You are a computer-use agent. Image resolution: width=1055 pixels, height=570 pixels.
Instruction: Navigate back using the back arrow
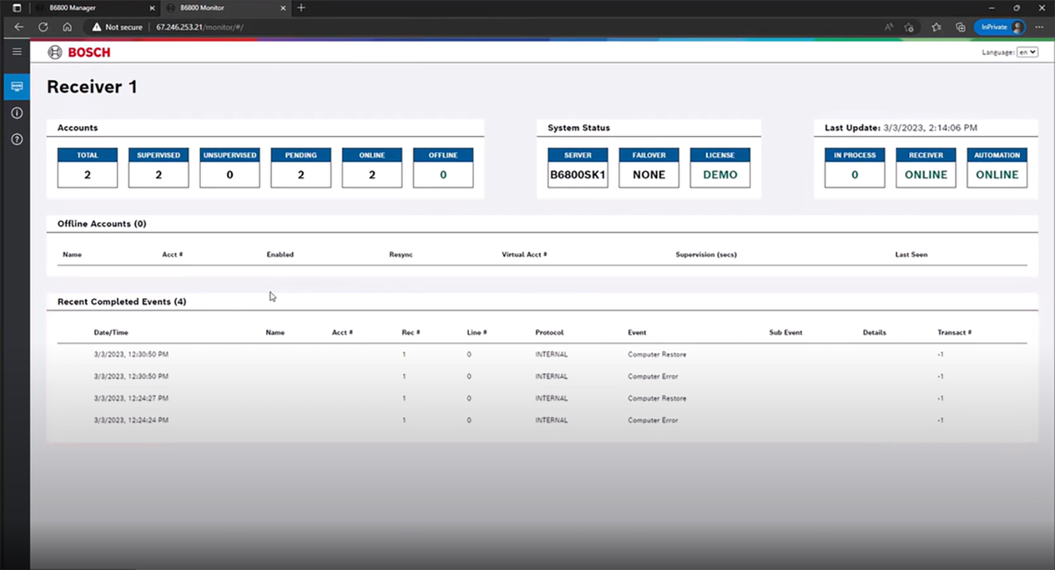18,27
